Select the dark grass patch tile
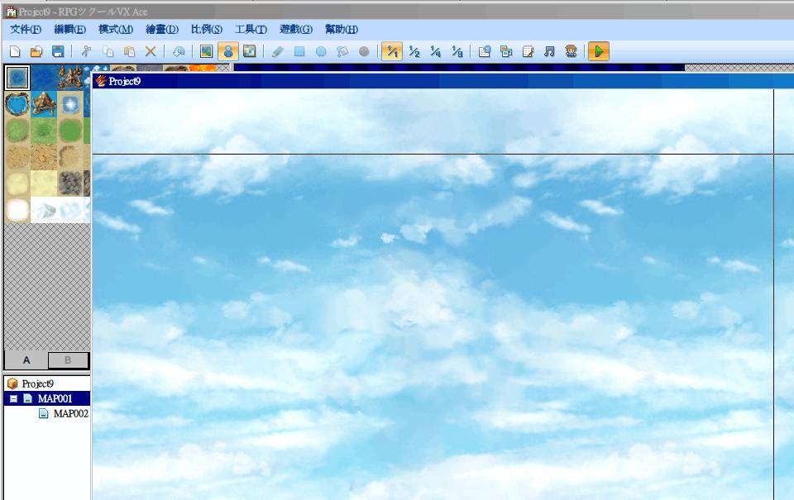Image resolution: width=794 pixels, height=500 pixels. pyautogui.click(x=44, y=130)
